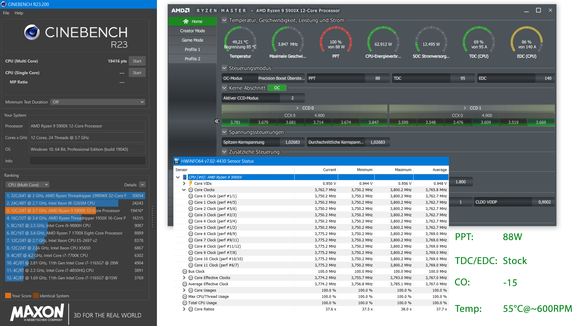This screenshot has width=575, height=326.
Task: Collapse the Kerne-Abschnitt section chevron
Action: (224, 88)
